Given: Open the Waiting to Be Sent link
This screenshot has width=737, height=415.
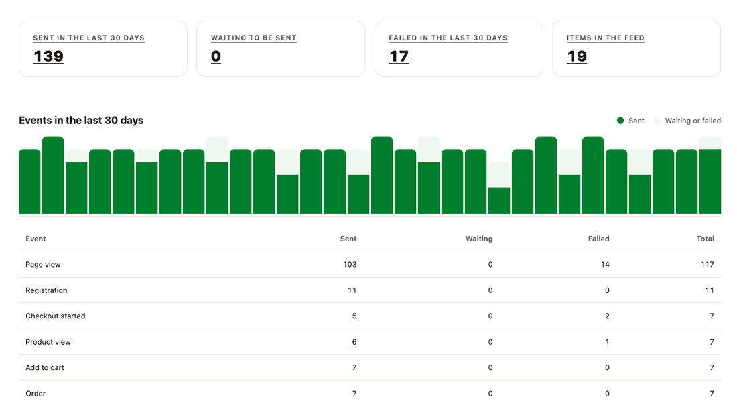Looking at the screenshot, I should [254, 38].
